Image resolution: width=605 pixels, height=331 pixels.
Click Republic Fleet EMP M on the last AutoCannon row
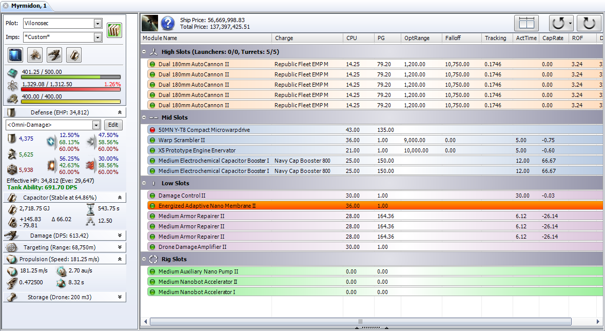[x=301, y=105]
